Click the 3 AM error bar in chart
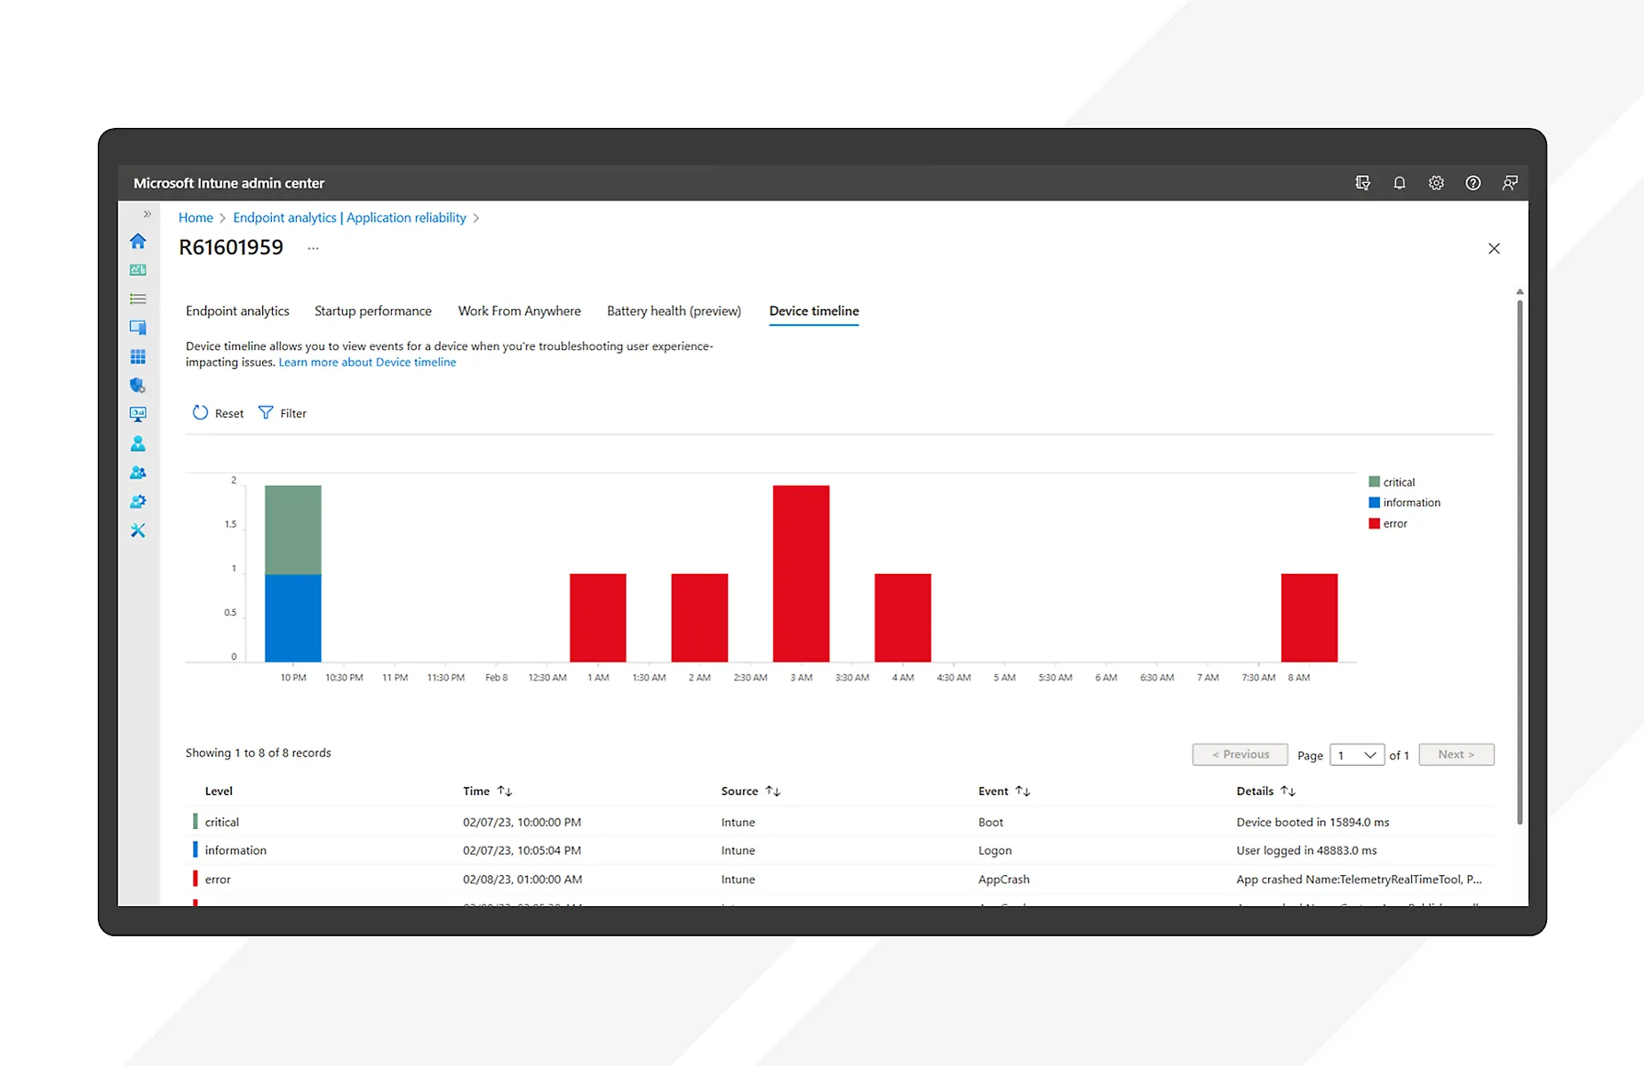Image resolution: width=1644 pixels, height=1066 pixels. 801,573
